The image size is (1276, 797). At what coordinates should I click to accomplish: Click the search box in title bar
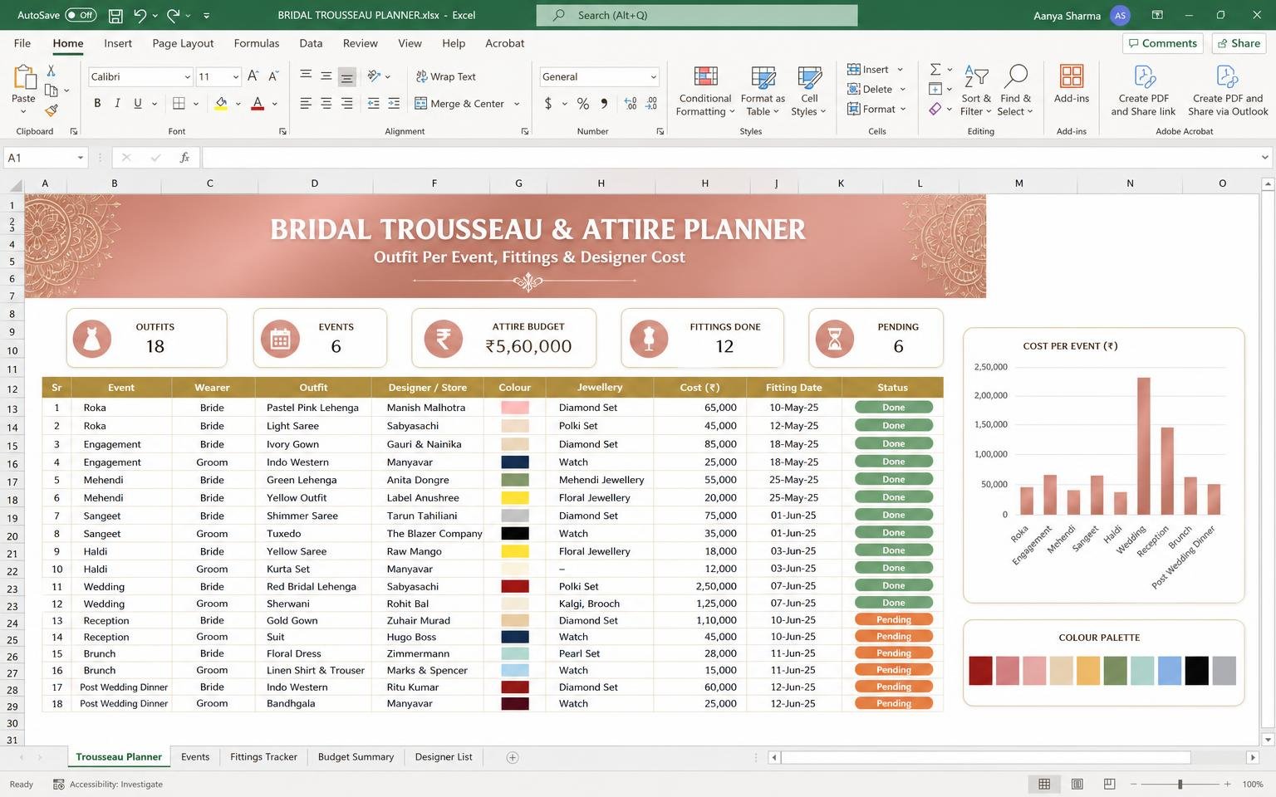point(696,15)
